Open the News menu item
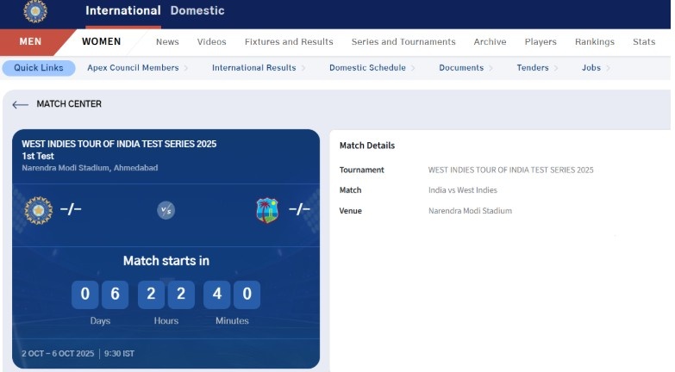 pos(167,41)
